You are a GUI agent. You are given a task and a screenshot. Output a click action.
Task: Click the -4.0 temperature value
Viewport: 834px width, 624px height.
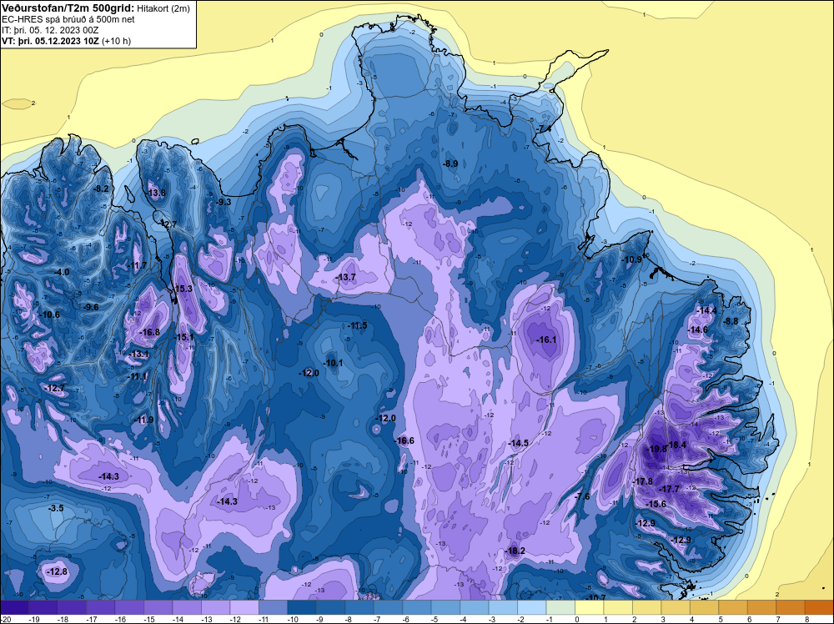pos(62,272)
